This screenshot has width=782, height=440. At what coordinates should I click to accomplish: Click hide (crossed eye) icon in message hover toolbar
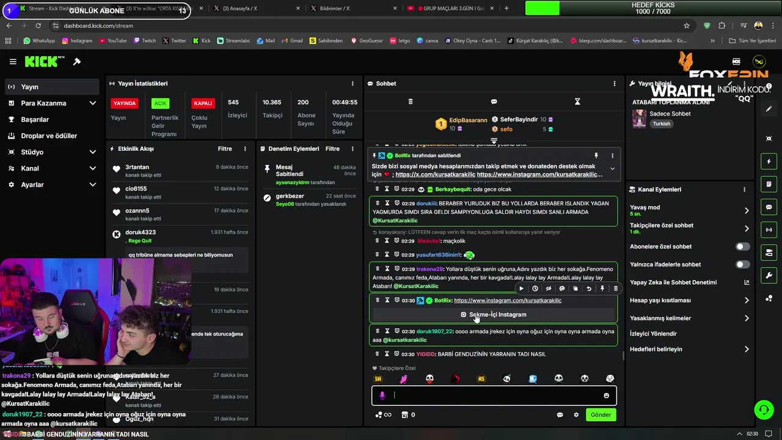coord(549,288)
